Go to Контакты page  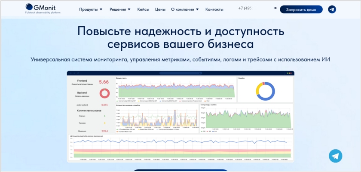pyautogui.click(x=214, y=9)
